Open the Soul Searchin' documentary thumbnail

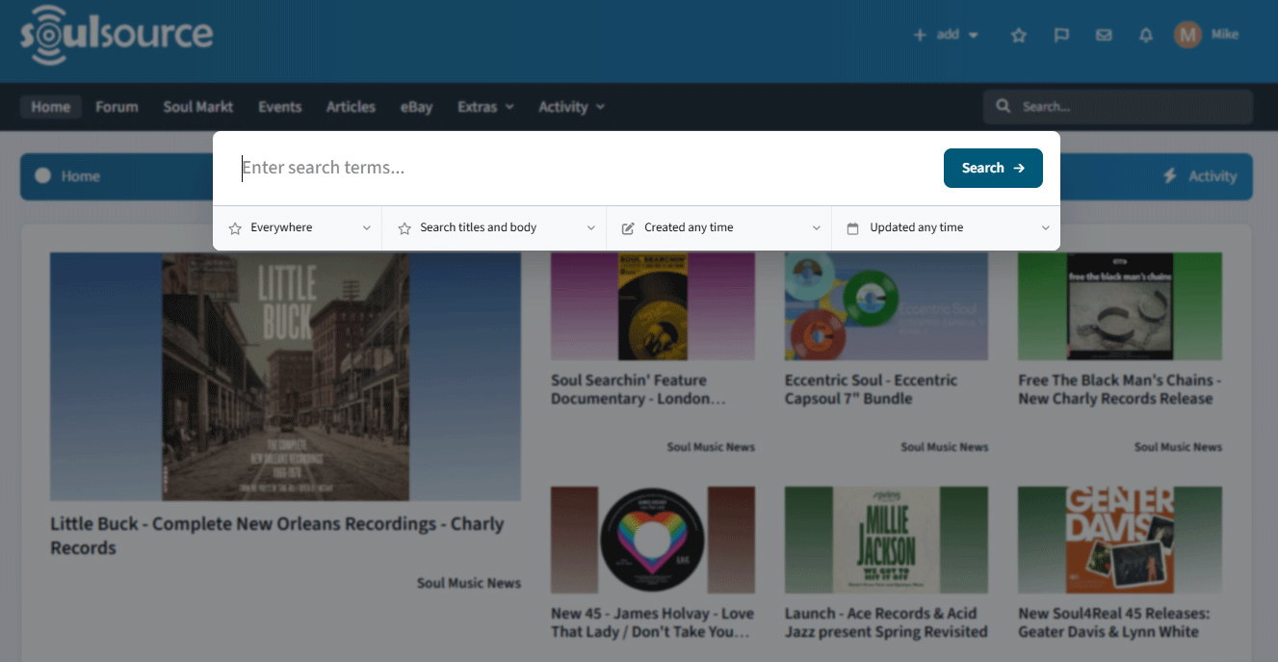coord(653,306)
